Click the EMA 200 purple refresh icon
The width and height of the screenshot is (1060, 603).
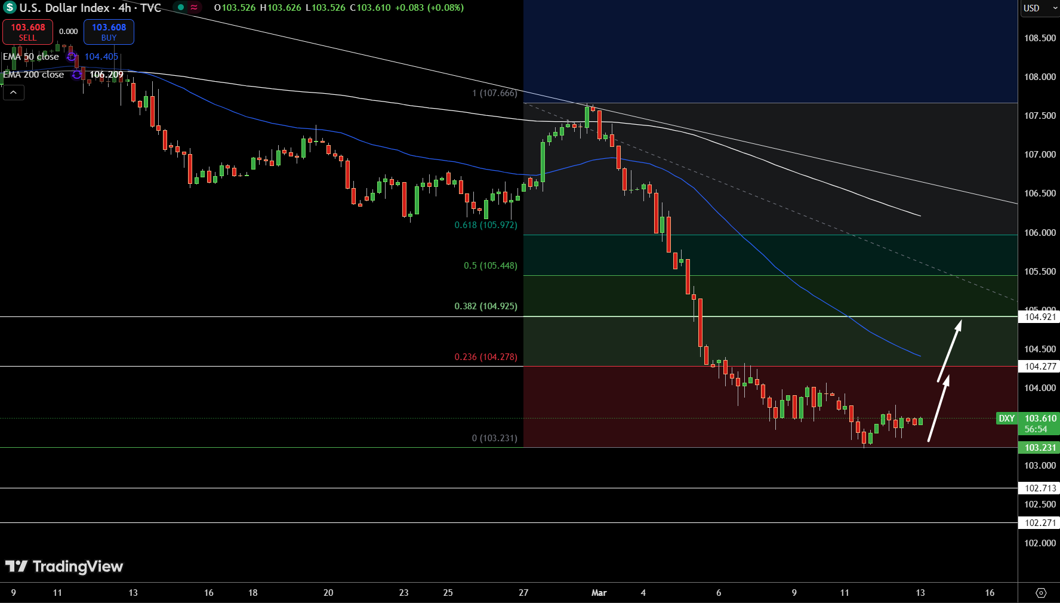[77, 75]
